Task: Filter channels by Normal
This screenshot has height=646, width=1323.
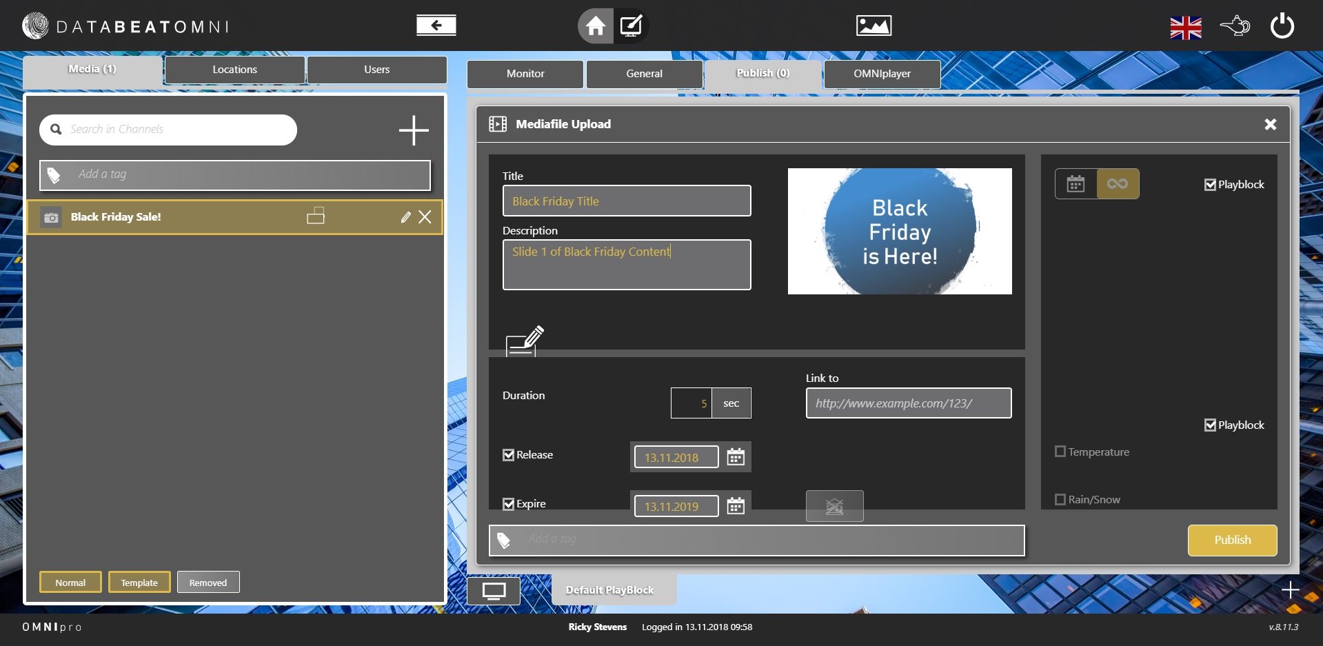Action: click(70, 583)
